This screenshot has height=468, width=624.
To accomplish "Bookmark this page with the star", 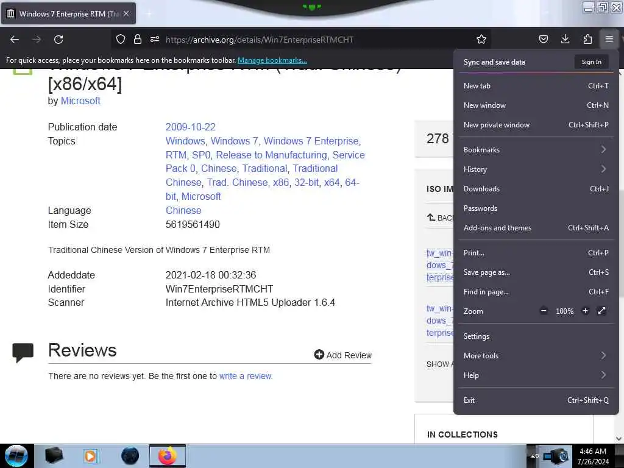I will (481, 39).
